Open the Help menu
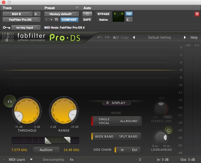 point(194,37)
